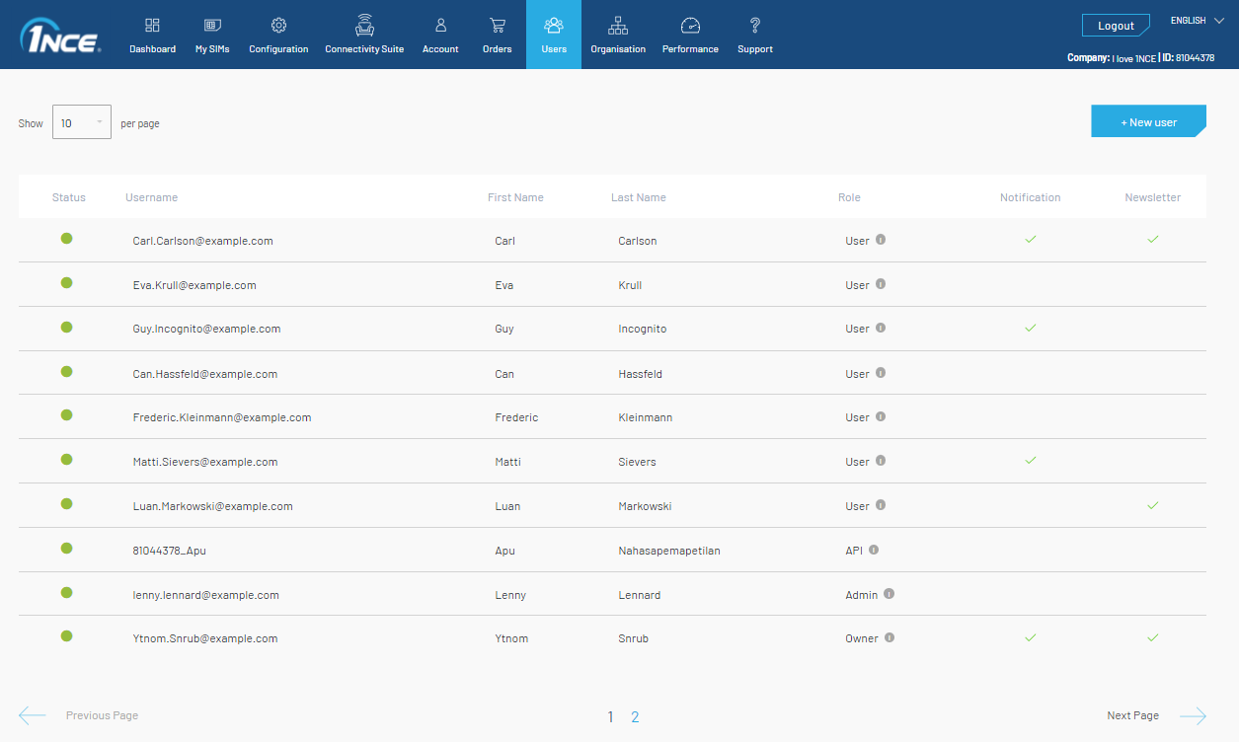Open the Performance gauge icon
Screen dimensions: 1239x742
click(690, 27)
